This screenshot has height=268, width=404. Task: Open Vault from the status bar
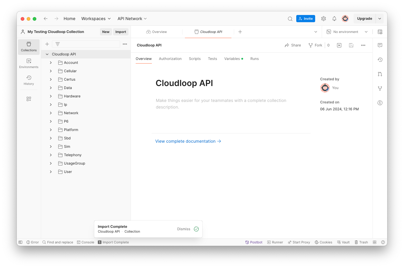point(343,242)
